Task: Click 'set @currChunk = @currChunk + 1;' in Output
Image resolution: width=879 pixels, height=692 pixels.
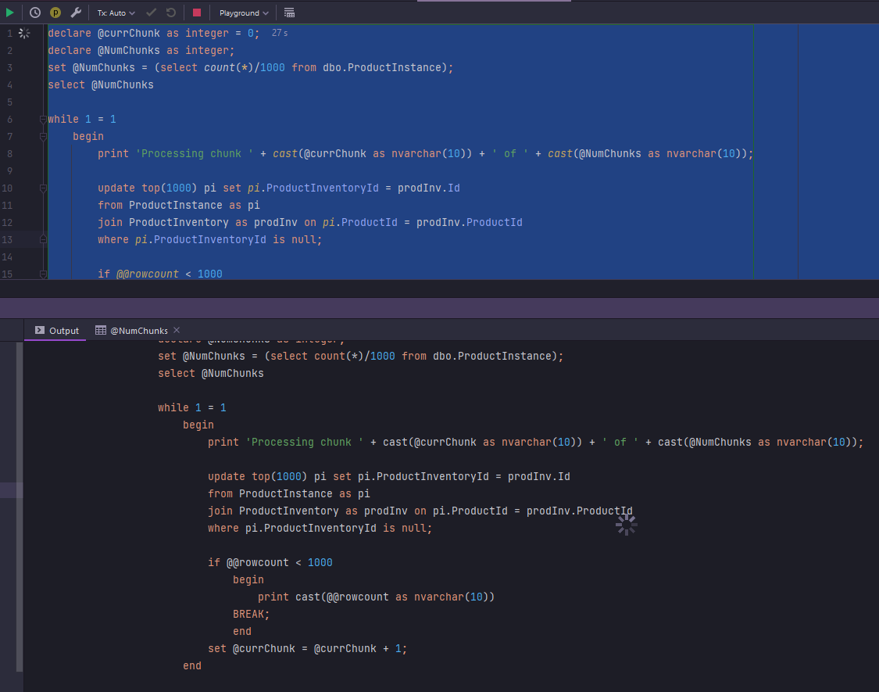Action: (307, 648)
